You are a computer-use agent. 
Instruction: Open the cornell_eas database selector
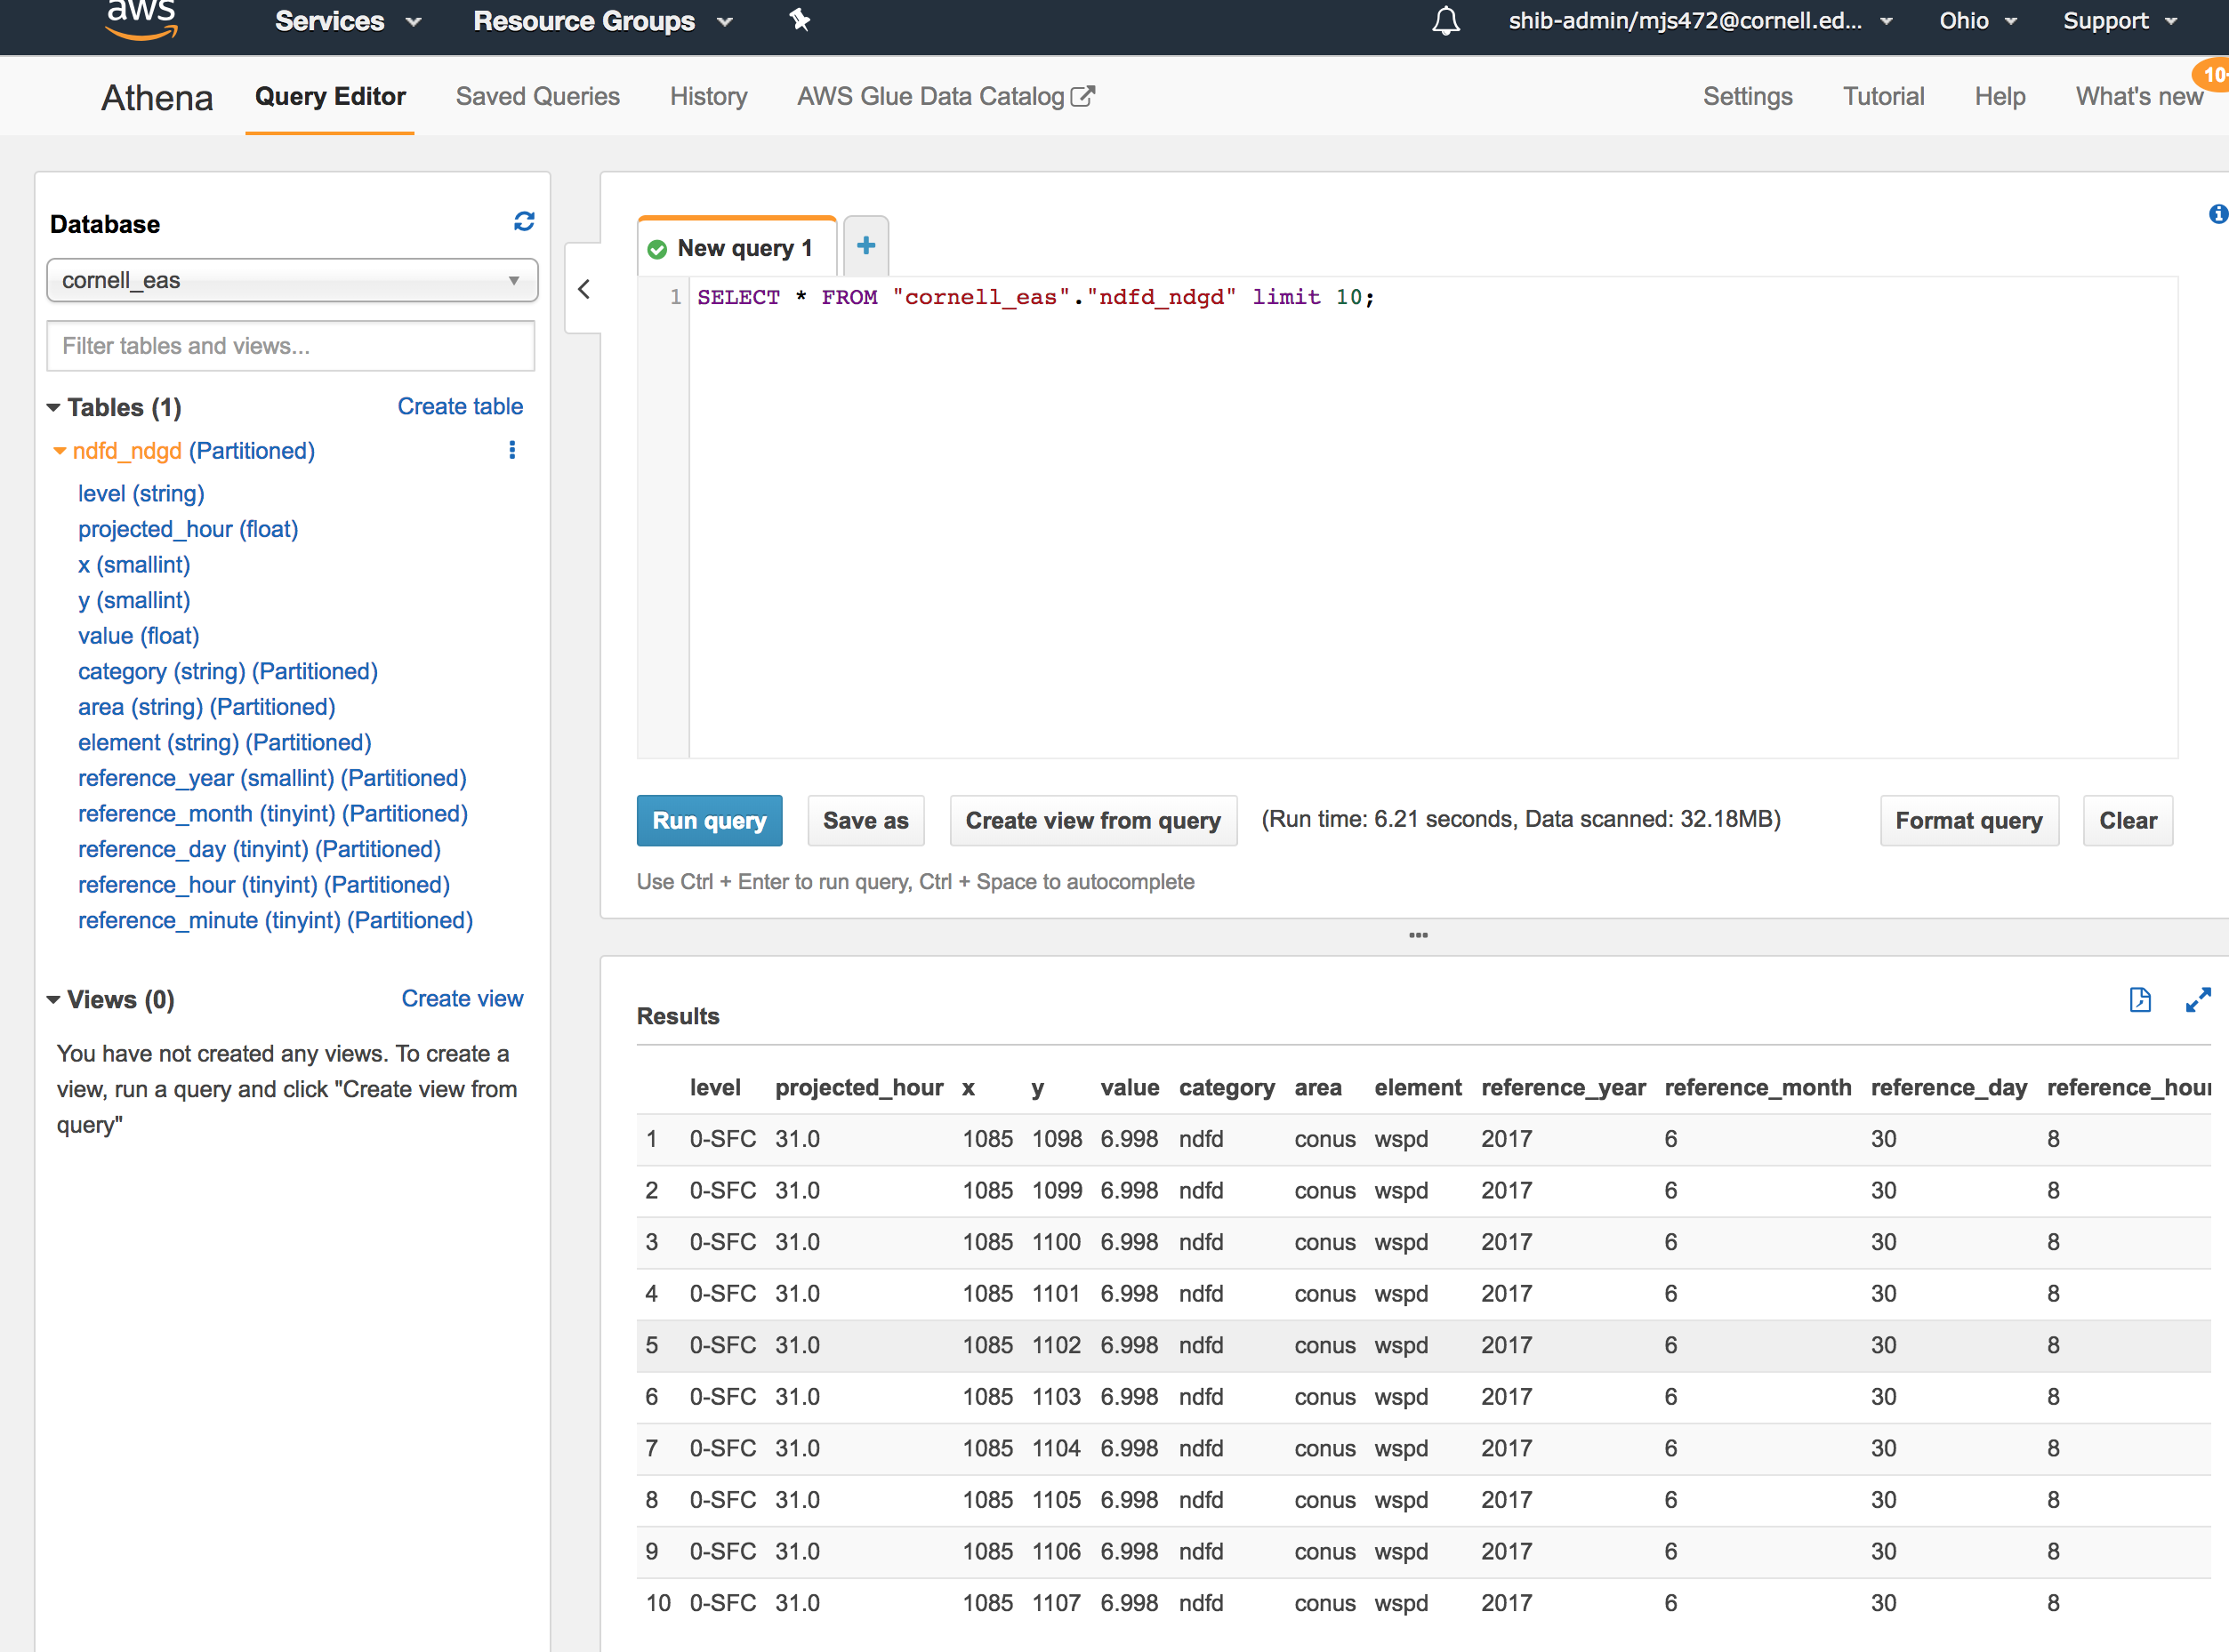[292, 280]
